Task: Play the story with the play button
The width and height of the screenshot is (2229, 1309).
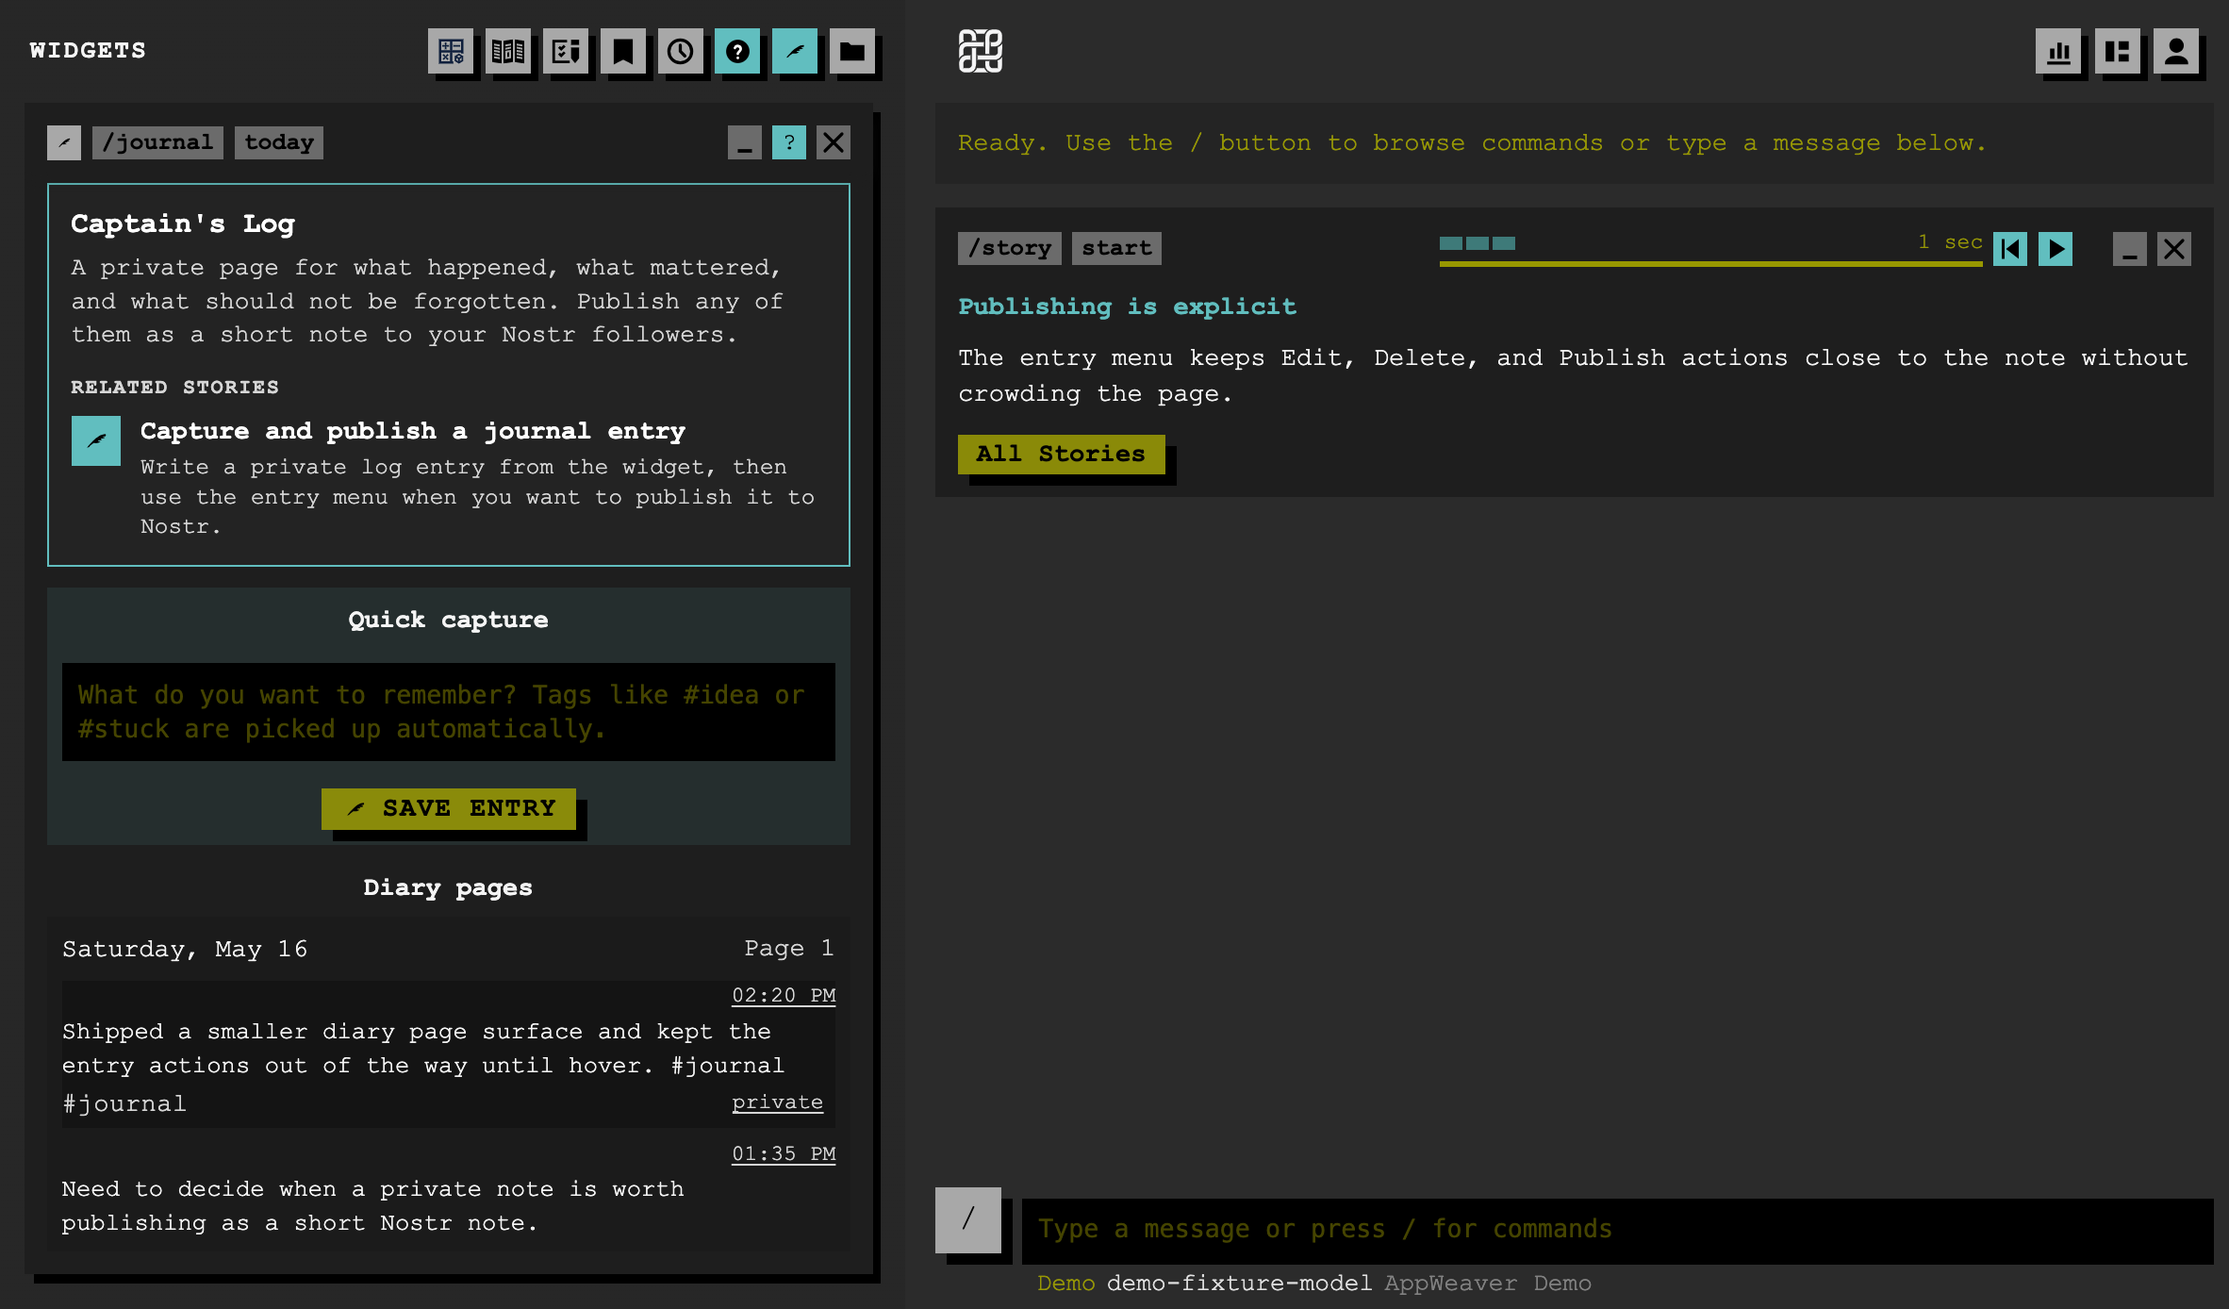Action: (2056, 249)
